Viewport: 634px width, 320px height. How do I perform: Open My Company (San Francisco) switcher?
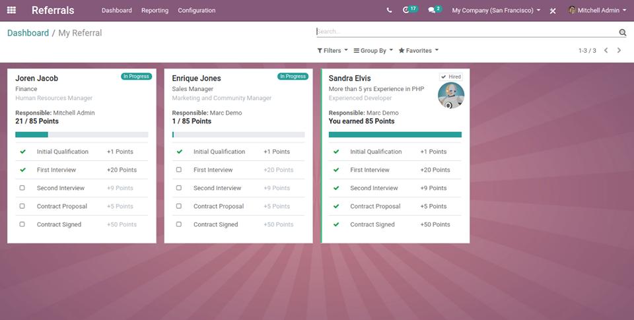(496, 11)
